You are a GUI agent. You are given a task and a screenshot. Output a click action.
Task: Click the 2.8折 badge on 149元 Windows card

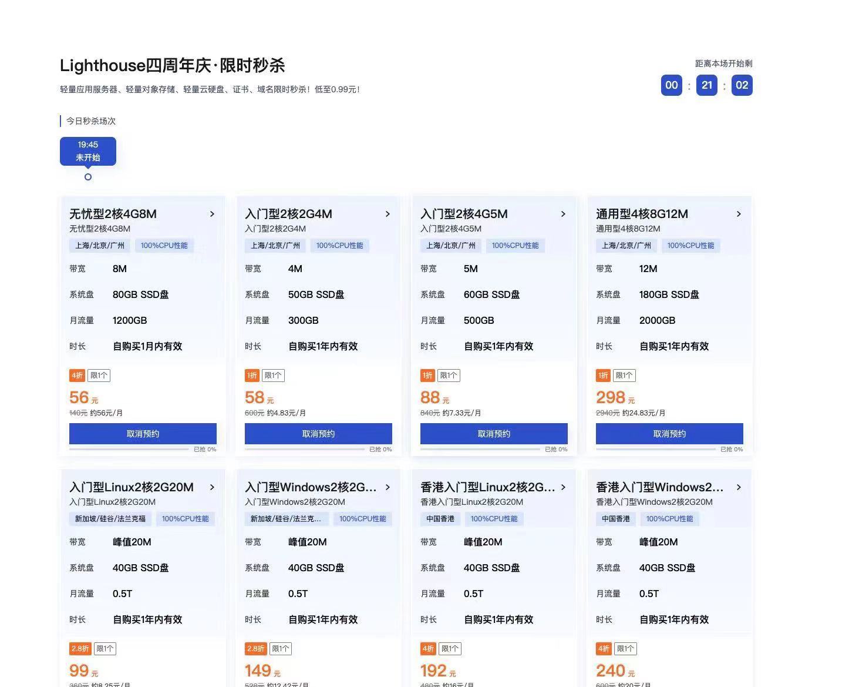[256, 649]
